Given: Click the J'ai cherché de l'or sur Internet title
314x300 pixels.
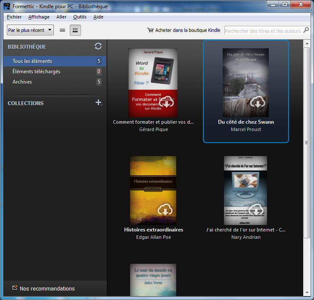Looking at the screenshot, I should [x=246, y=230].
